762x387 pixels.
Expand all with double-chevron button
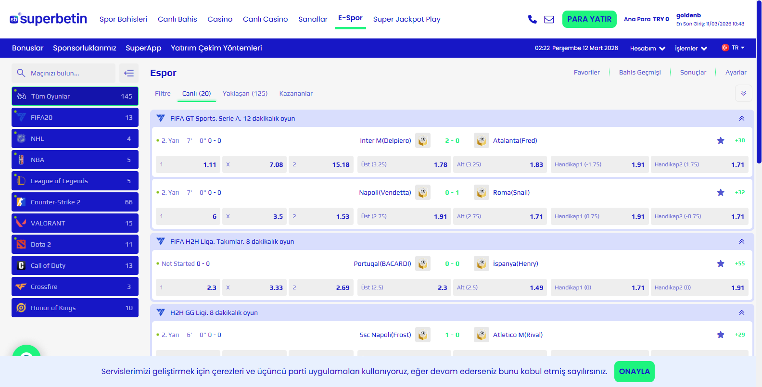coord(744,93)
